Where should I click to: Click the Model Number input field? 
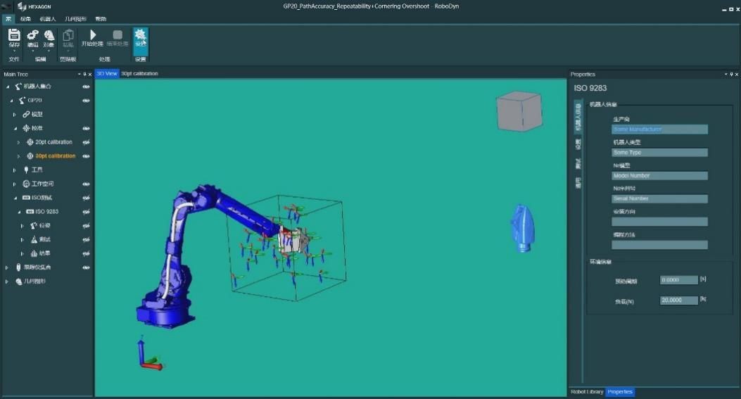(x=659, y=175)
